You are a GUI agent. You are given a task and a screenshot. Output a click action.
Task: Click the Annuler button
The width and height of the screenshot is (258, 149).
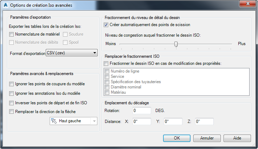click(207, 138)
